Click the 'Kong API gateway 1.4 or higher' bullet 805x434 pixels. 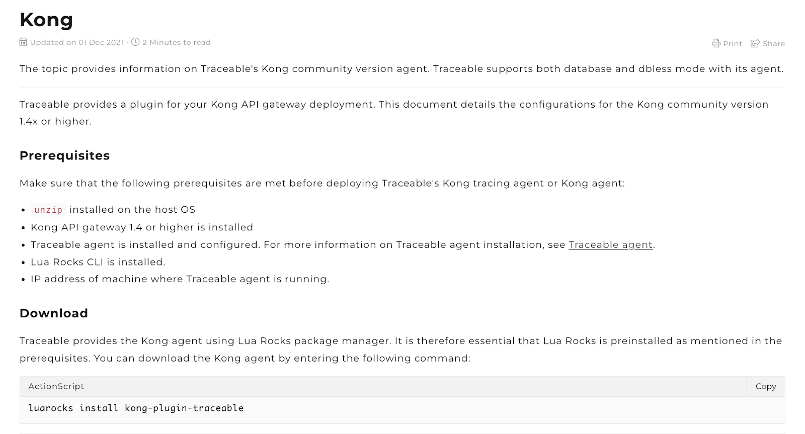pos(142,227)
